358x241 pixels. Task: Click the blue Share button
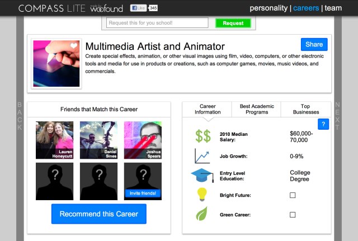[314, 45]
